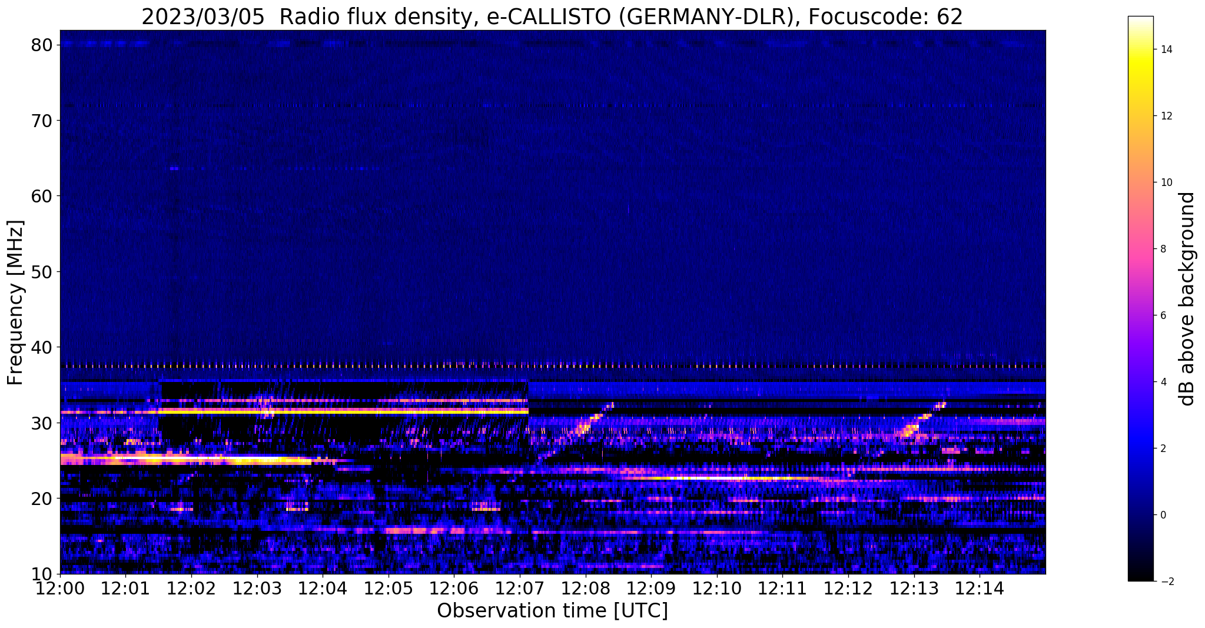This screenshot has height=628, width=1205.
Task: Click the colorbar tick value 2
Action: coord(1163,448)
